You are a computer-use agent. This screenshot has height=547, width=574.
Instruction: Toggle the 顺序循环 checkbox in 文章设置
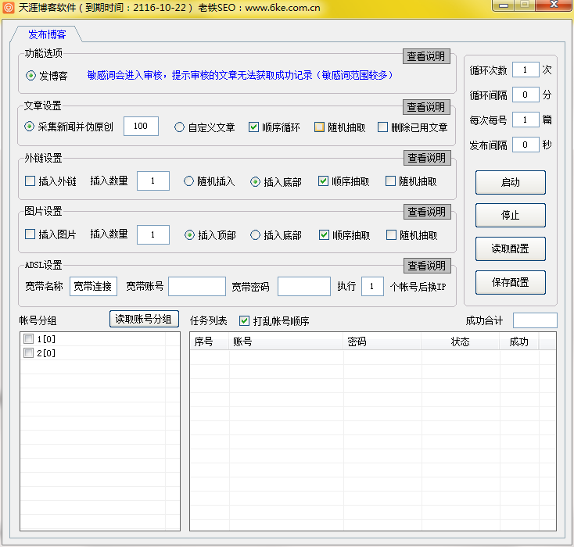click(254, 127)
